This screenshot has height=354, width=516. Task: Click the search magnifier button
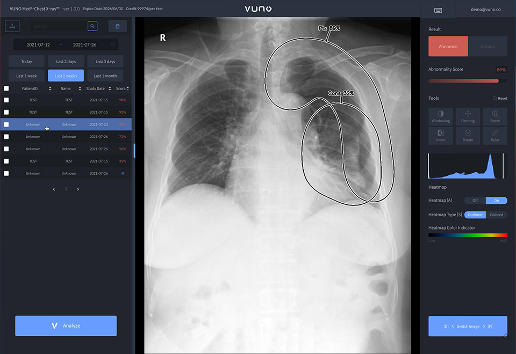[x=92, y=26]
